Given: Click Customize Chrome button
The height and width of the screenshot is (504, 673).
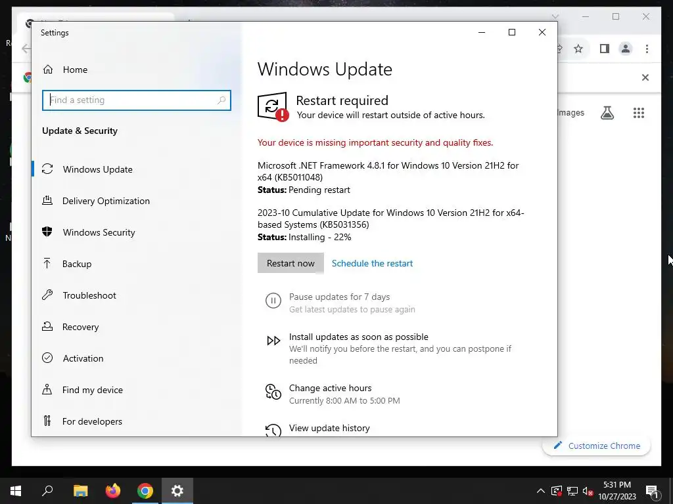Looking at the screenshot, I should click(x=597, y=446).
